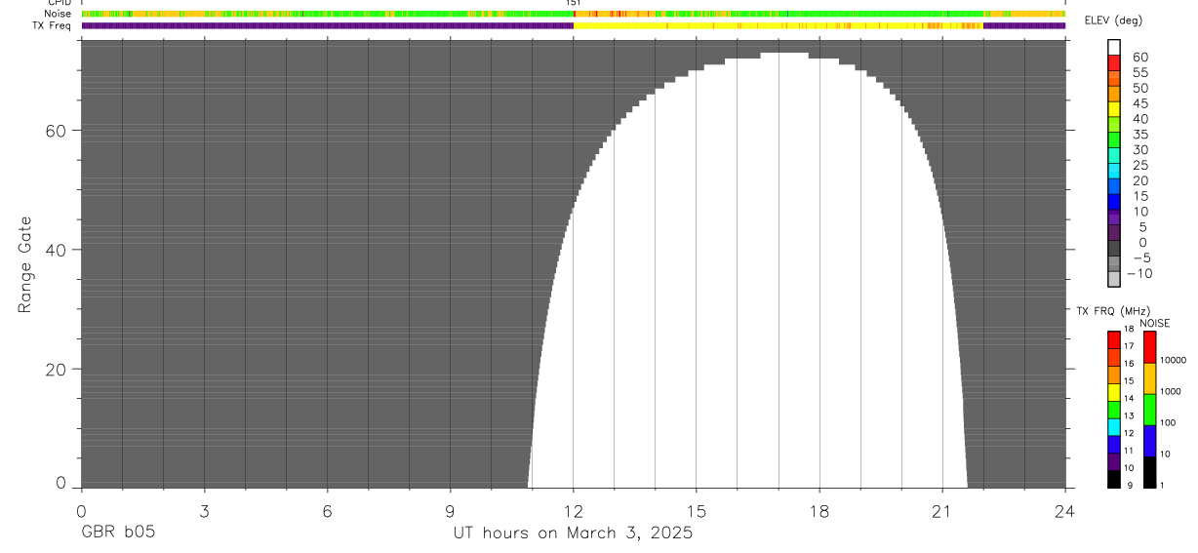This screenshot has height=553, width=1198.
Task: Click the '9' label on the TX FRQ scale
Action: pyautogui.click(x=1129, y=485)
